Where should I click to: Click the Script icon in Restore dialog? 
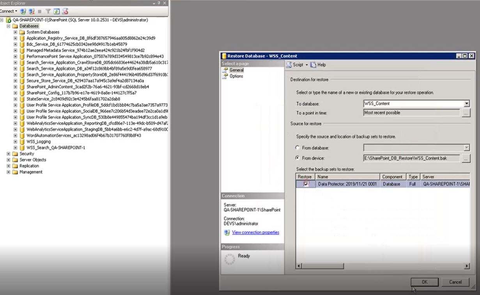[x=289, y=65]
